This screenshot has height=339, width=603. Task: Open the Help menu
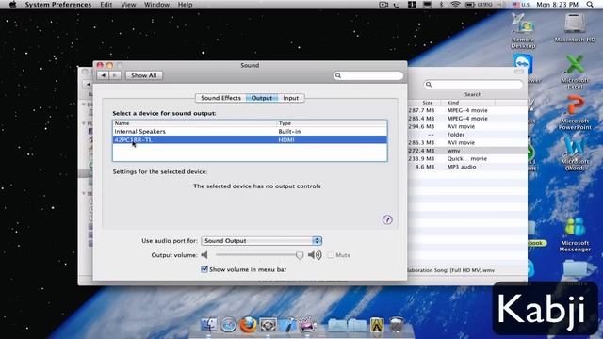click(x=185, y=5)
